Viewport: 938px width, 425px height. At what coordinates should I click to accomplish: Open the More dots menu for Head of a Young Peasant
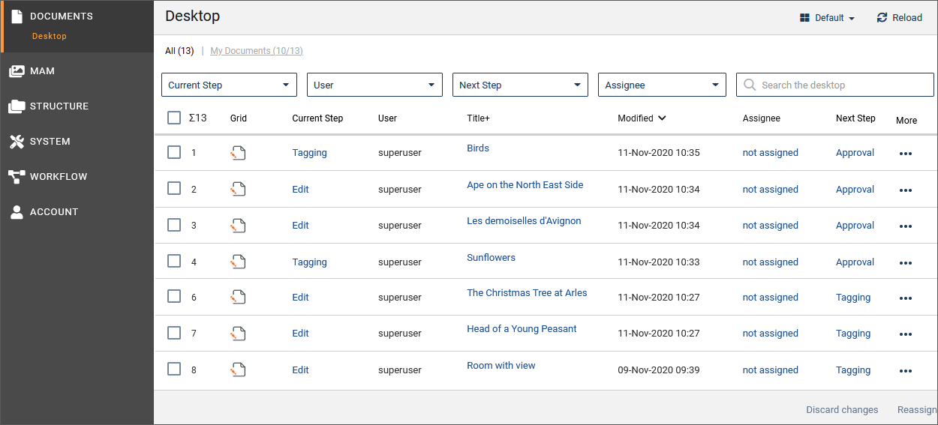click(x=906, y=334)
